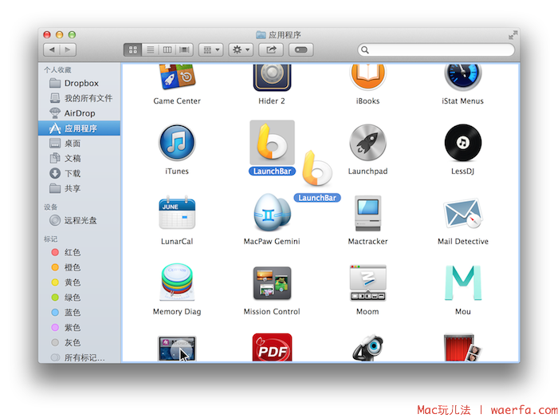Screen dimensions: 558x418
Task: Open 桌面 in the sidebar
Action: coord(80,143)
